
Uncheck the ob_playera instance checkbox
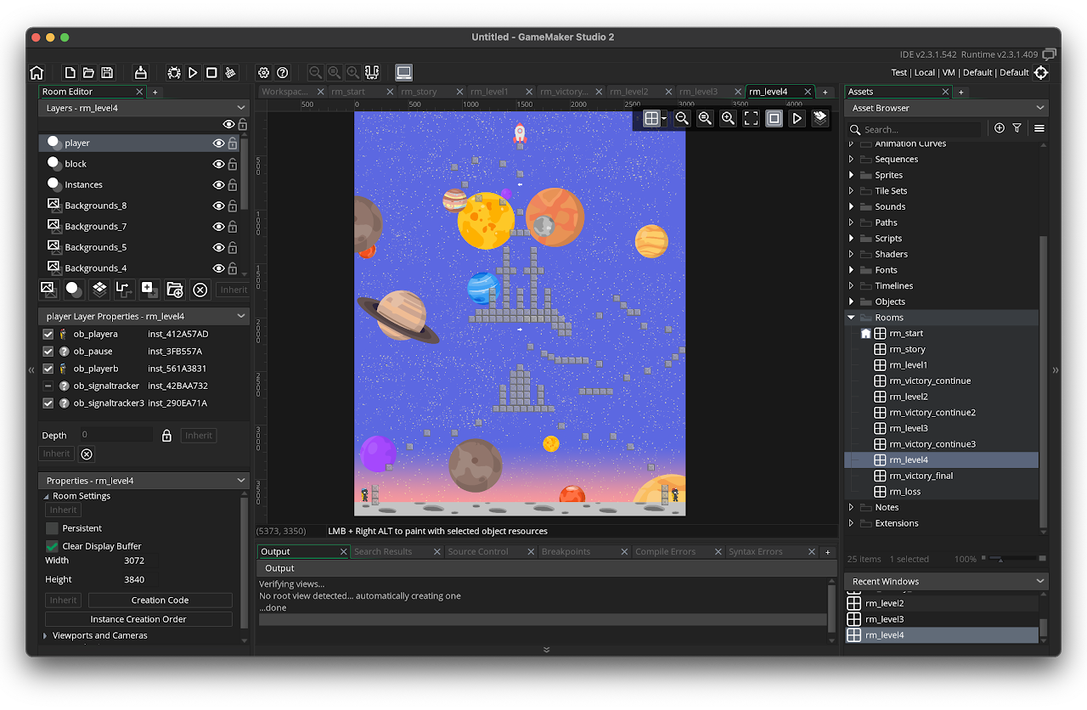tap(48, 335)
